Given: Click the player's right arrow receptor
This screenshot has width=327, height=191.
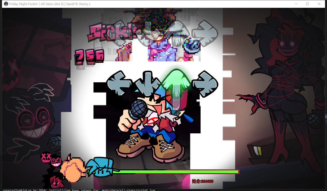Looking at the screenshot, I should 205,84.
